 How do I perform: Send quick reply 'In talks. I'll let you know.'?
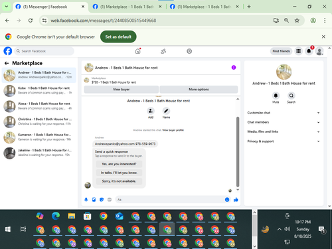click(x=119, y=173)
